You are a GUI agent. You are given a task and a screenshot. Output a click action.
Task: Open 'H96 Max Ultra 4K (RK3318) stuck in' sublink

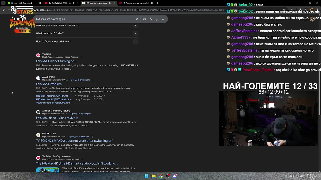(x=55, y=99)
